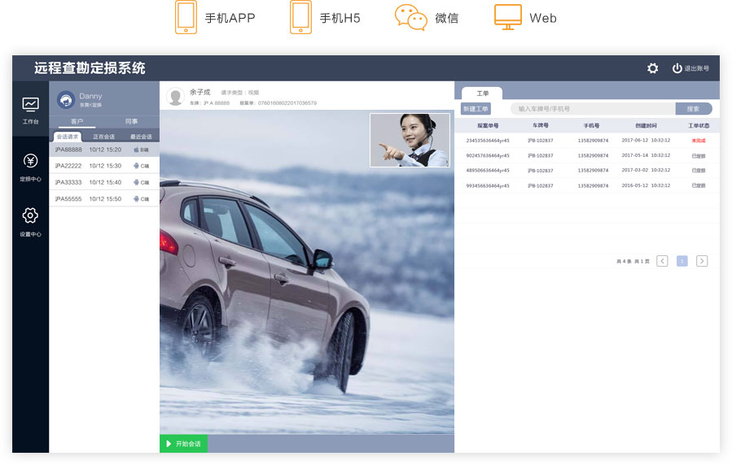The image size is (732, 465).
Task: Click the 退出账号 power icon
Action: tap(677, 68)
